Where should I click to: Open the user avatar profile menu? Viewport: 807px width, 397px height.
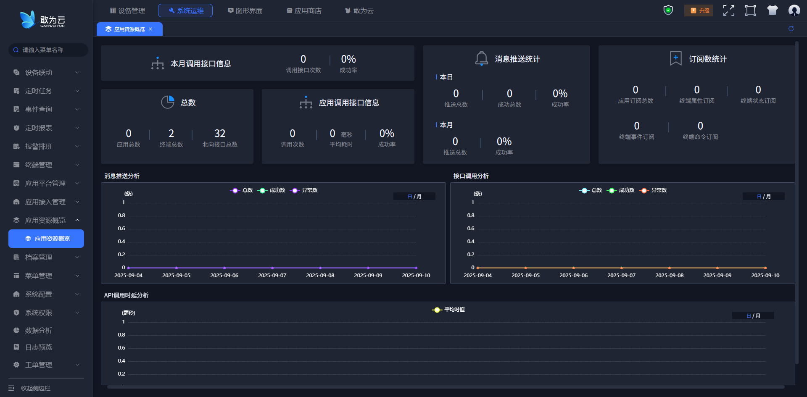(794, 11)
